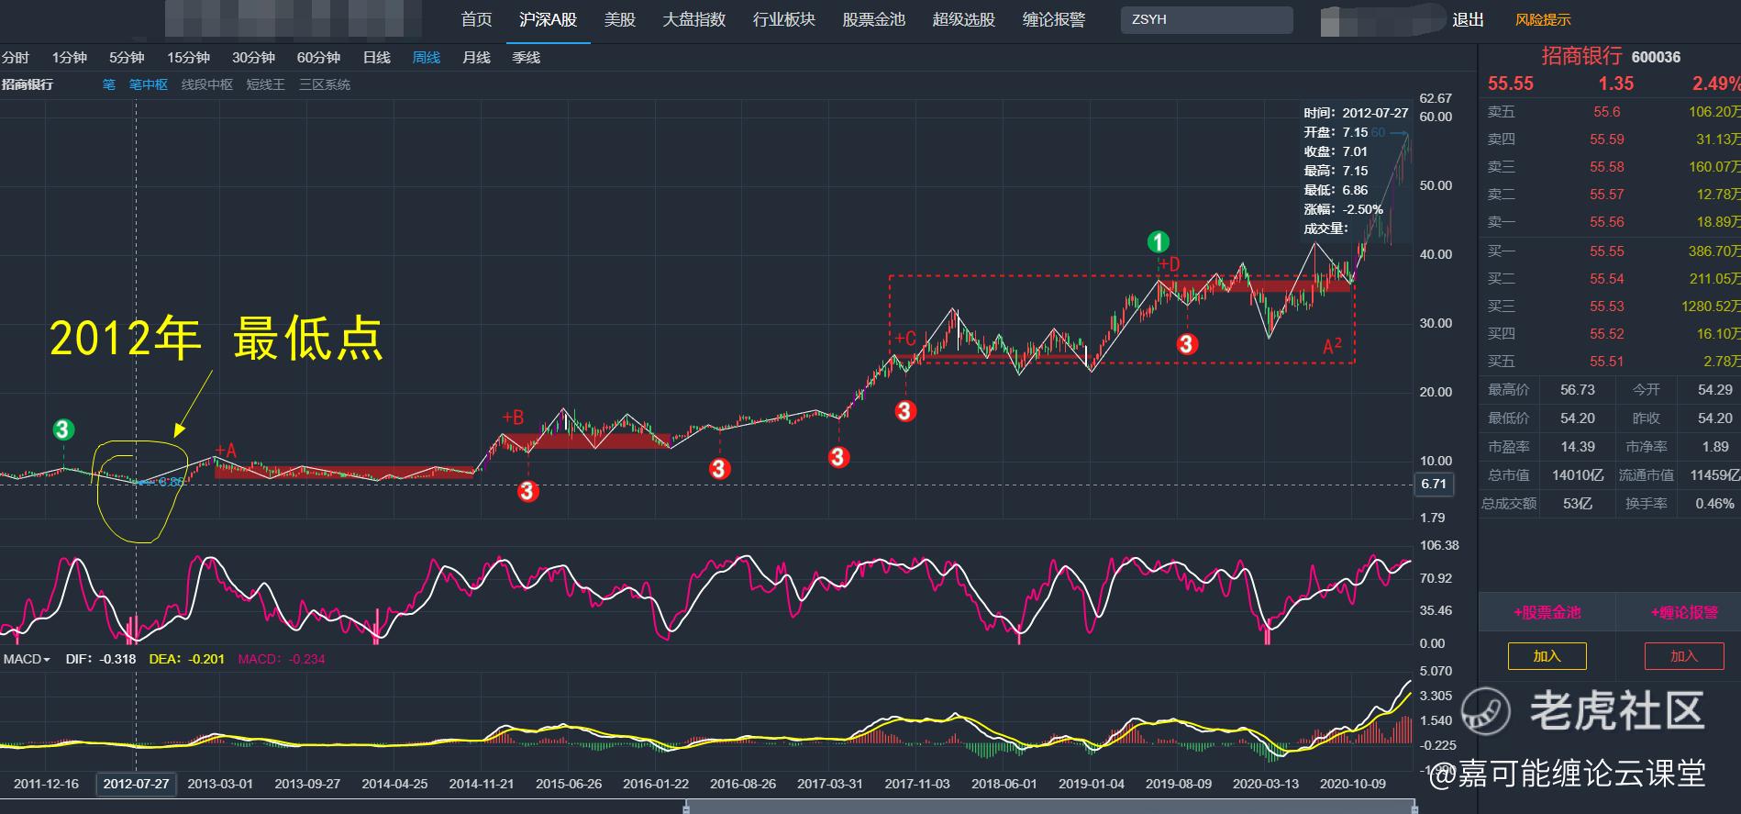This screenshot has height=814, width=1741.
Task: Select the 行业板块 menu item
Action: click(783, 19)
